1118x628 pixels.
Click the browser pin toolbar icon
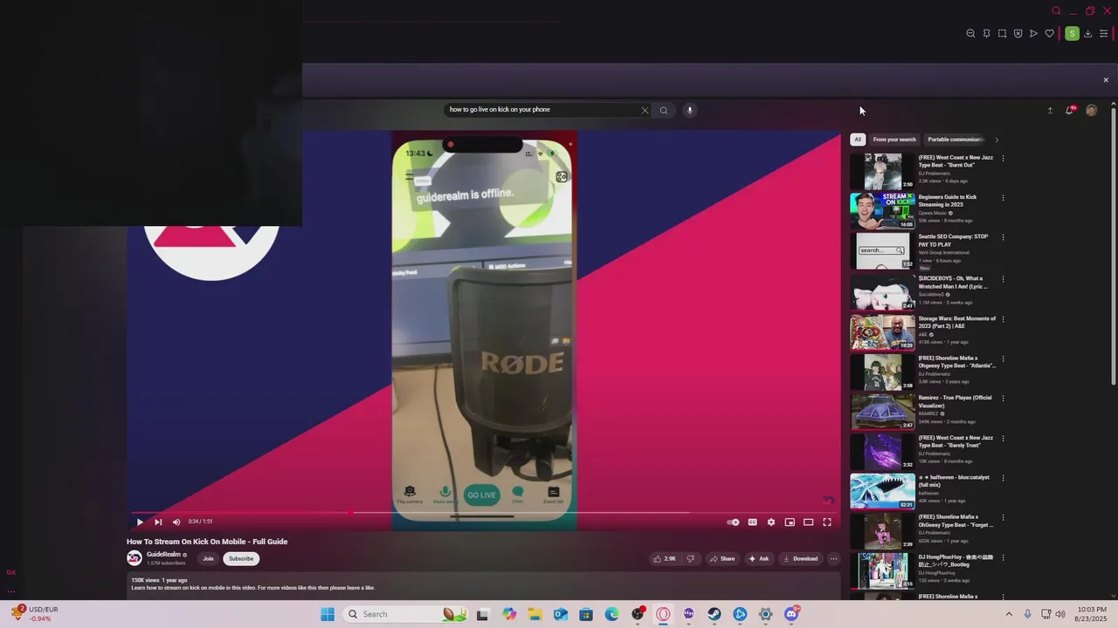[986, 34]
